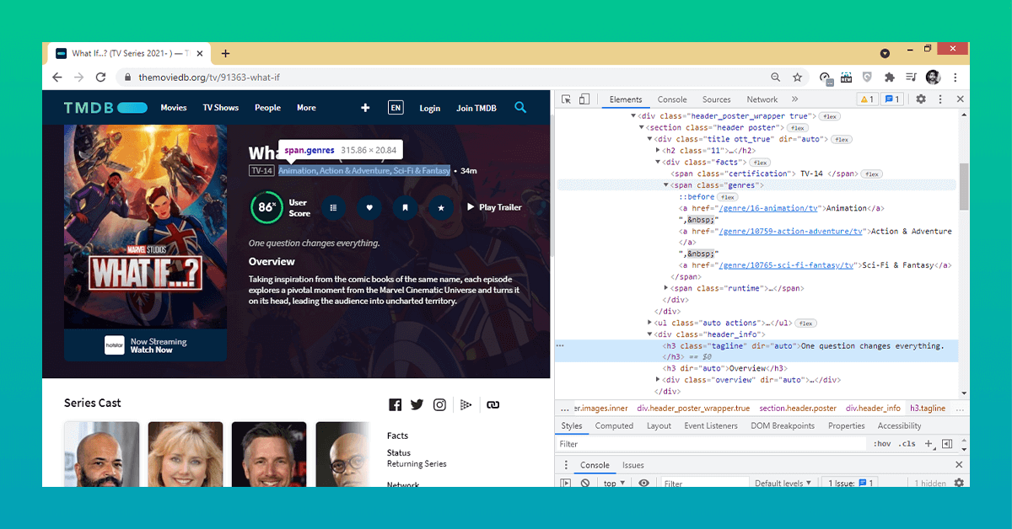This screenshot has width=1012, height=529.
Task: Open the Facebook social link icon
Action: (x=395, y=405)
